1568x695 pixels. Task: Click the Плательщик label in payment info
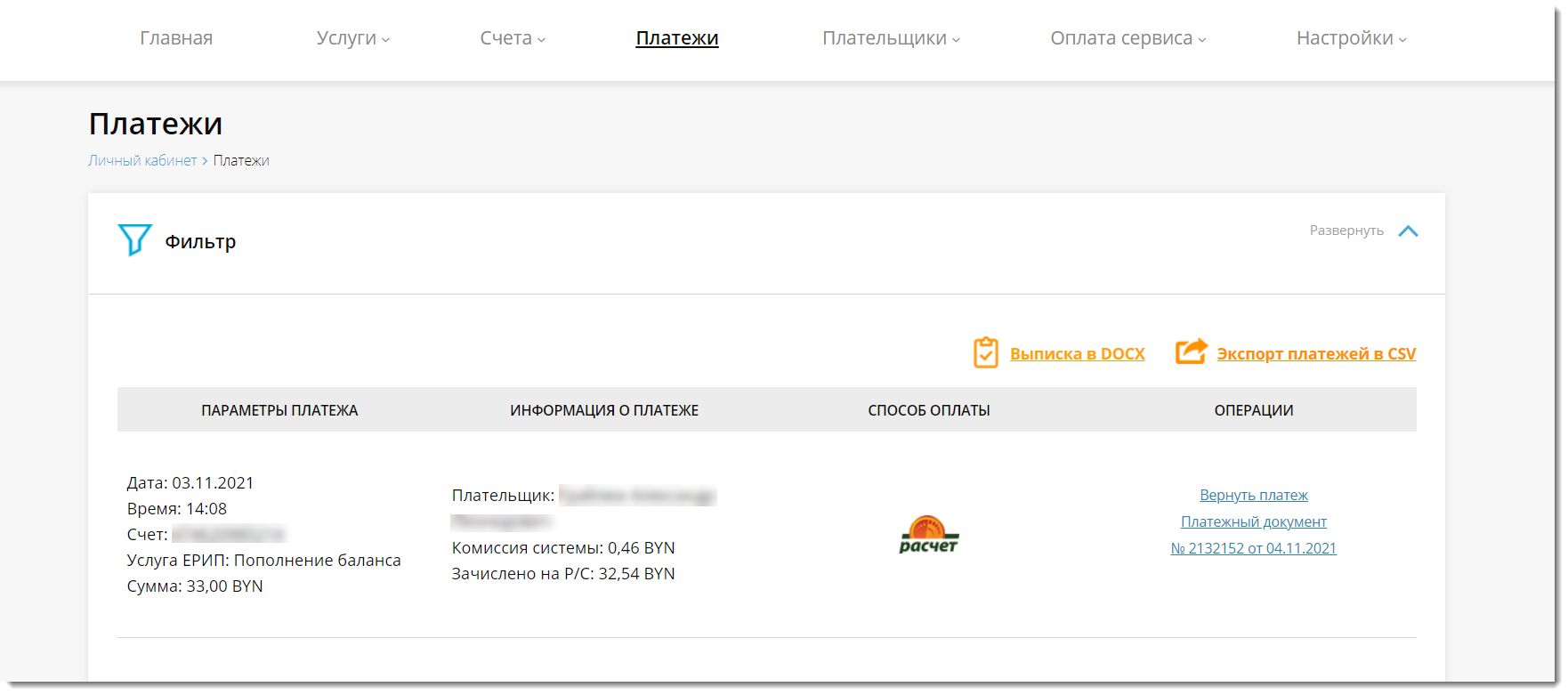[503, 496]
